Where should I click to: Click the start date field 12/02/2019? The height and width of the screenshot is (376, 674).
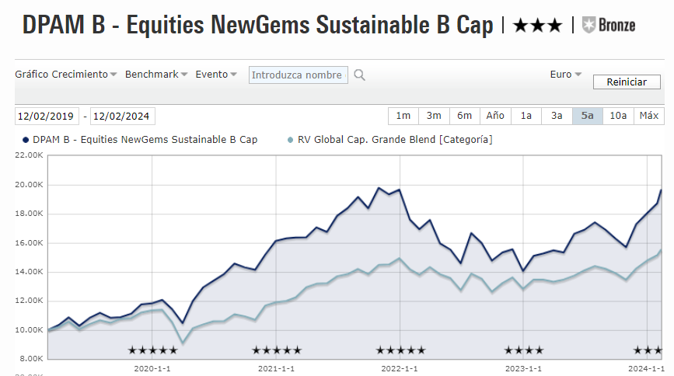point(46,117)
